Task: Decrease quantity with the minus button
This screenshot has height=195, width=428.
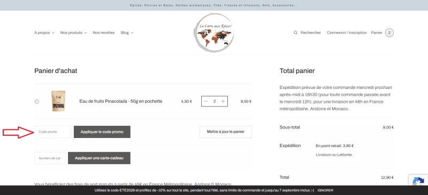Action: coord(206,101)
